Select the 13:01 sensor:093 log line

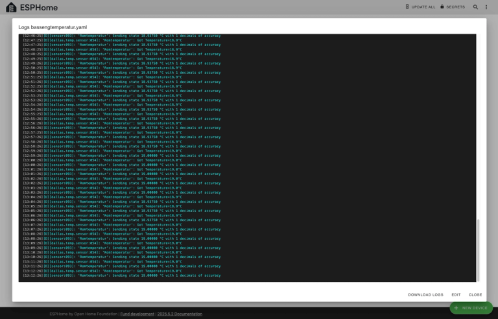(x=122, y=174)
